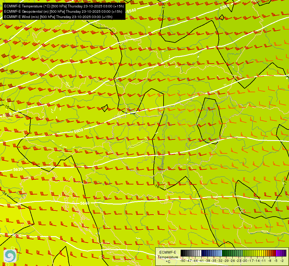Click the -41 legend tick value
289x266 pixels.
tap(201, 261)
